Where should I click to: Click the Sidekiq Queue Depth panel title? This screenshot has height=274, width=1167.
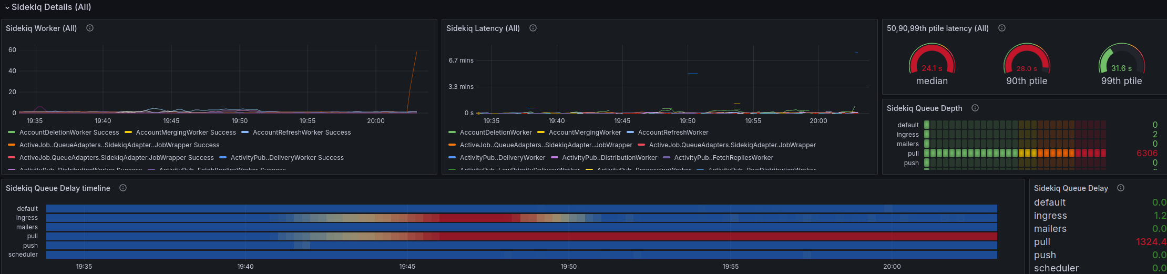924,108
